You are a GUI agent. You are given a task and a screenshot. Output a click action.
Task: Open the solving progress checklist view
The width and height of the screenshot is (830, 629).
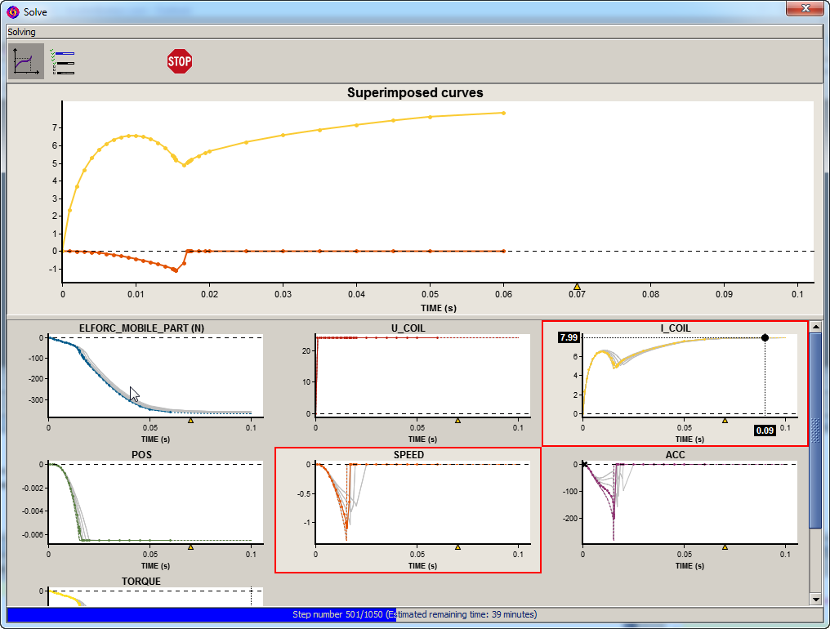(x=63, y=61)
